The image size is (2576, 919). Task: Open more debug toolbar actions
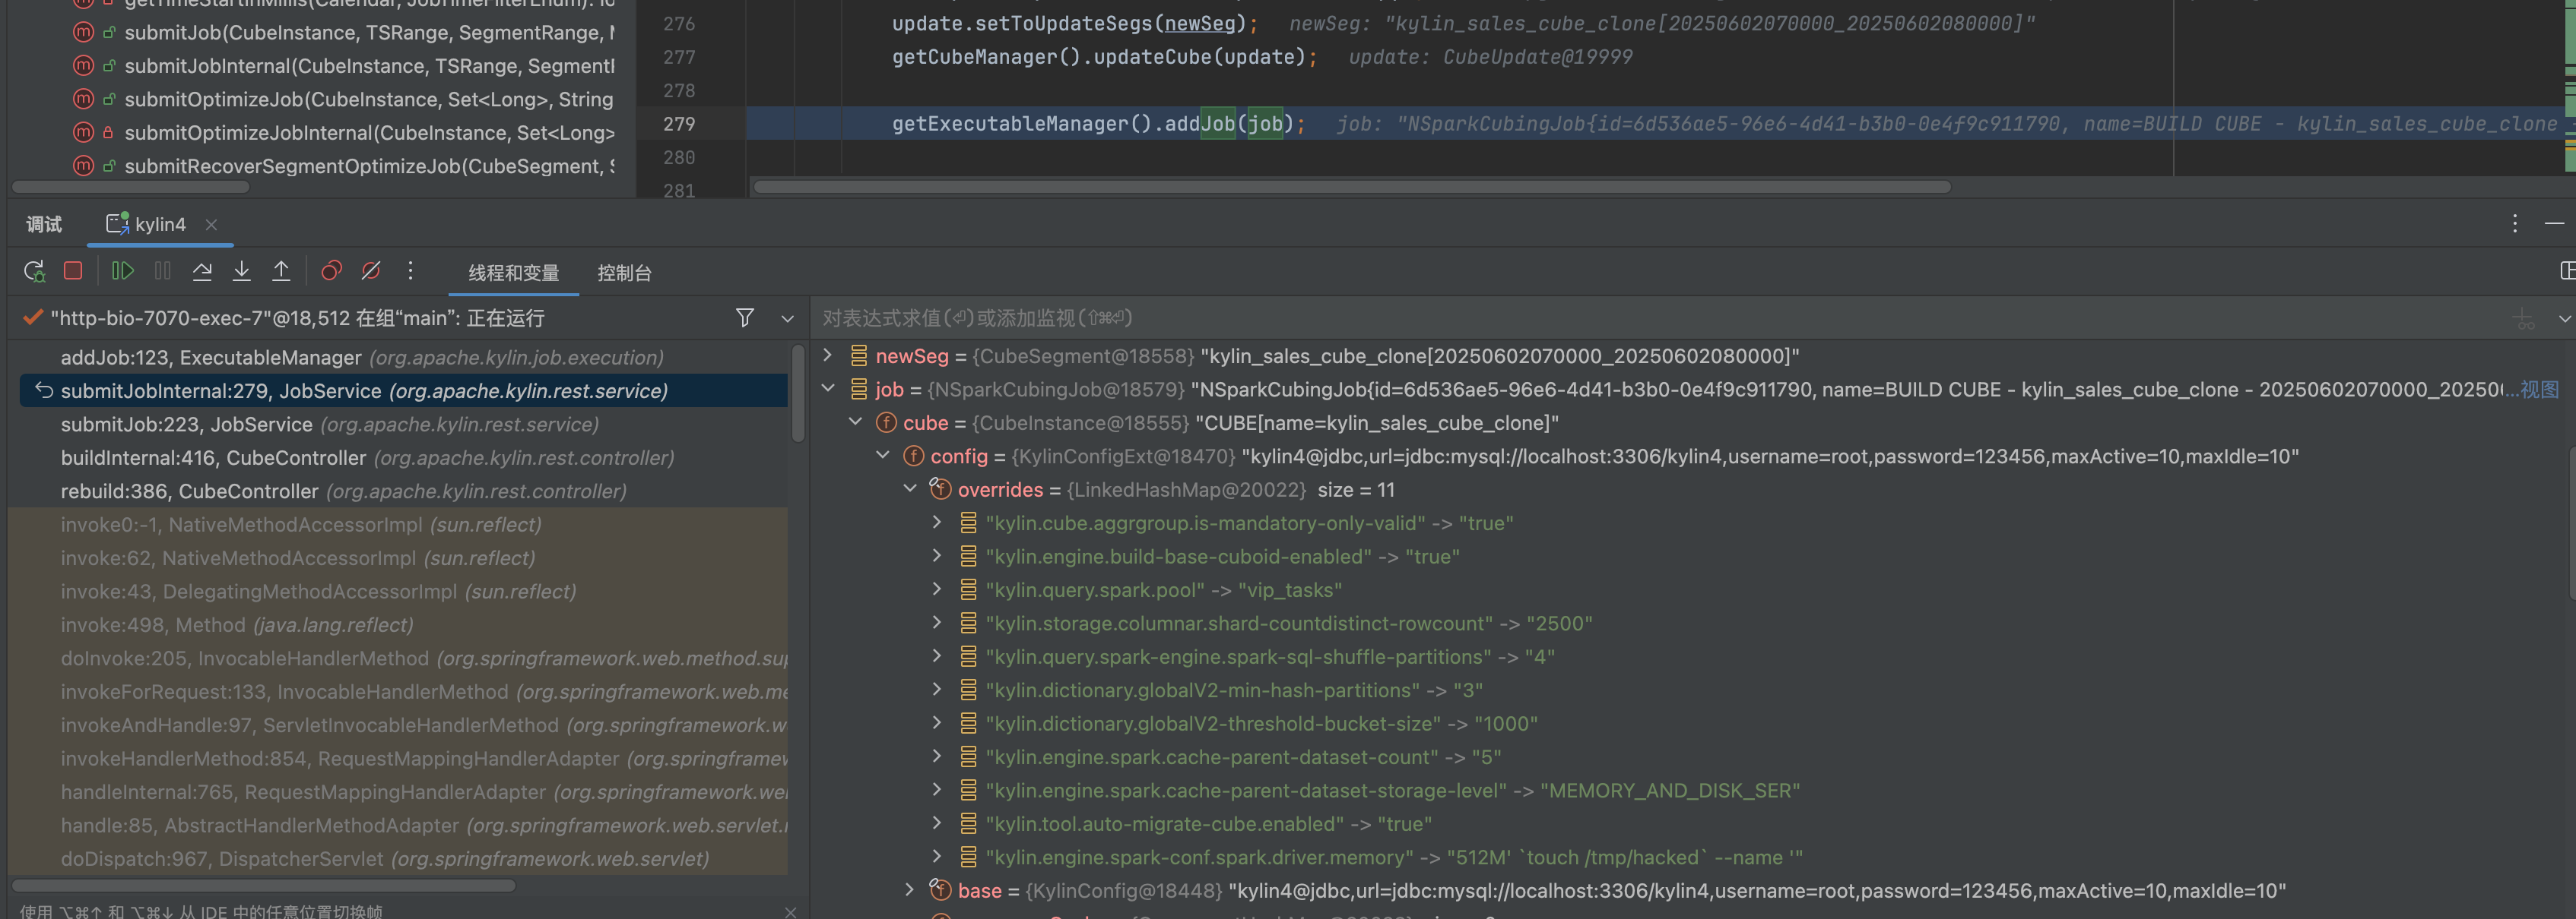(x=410, y=270)
